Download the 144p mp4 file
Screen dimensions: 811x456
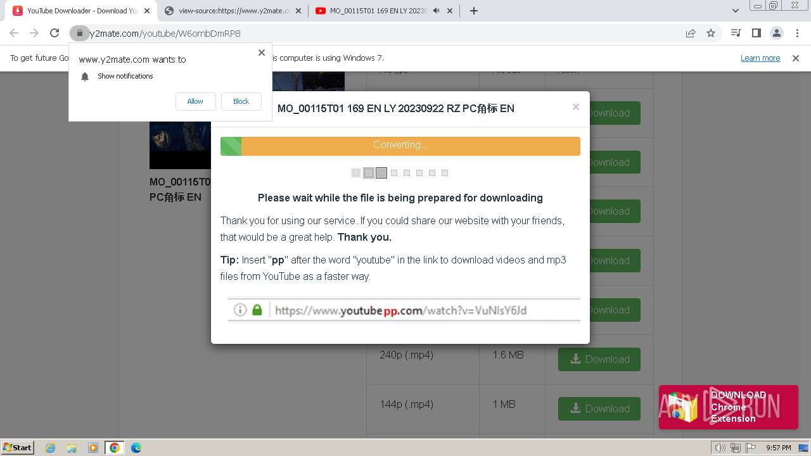click(x=599, y=408)
